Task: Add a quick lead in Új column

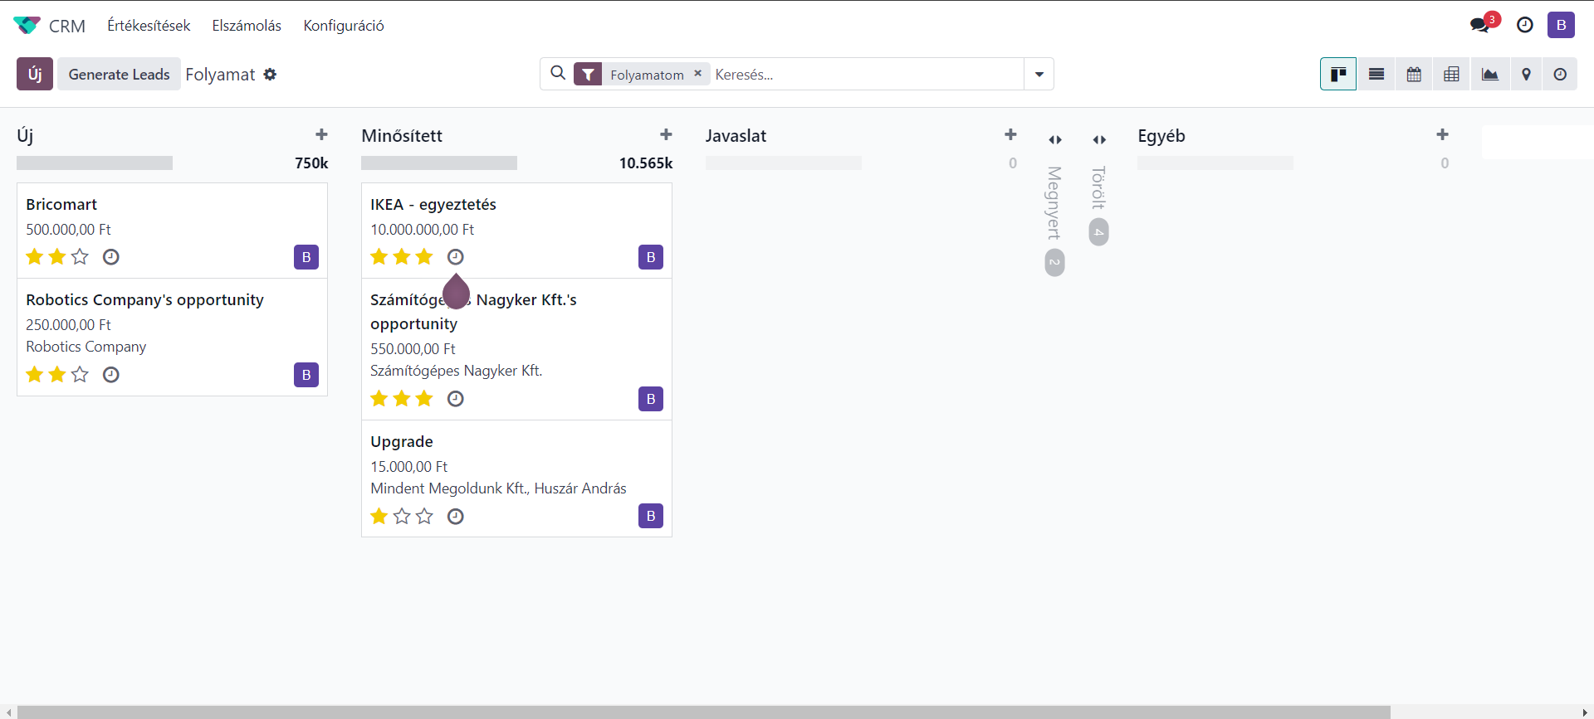Action: [321, 134]
